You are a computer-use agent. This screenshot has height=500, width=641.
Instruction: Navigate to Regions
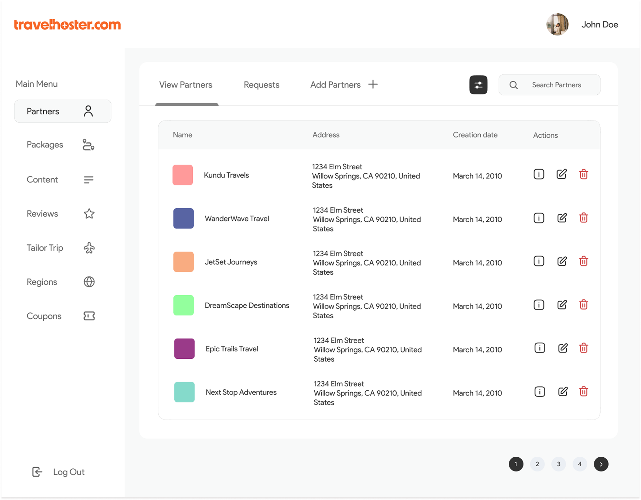60,282
